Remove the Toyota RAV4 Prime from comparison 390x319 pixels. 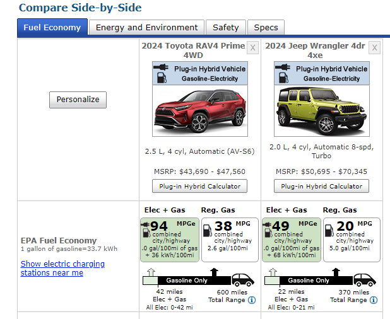pyautogui.click(x=252, y=48)
